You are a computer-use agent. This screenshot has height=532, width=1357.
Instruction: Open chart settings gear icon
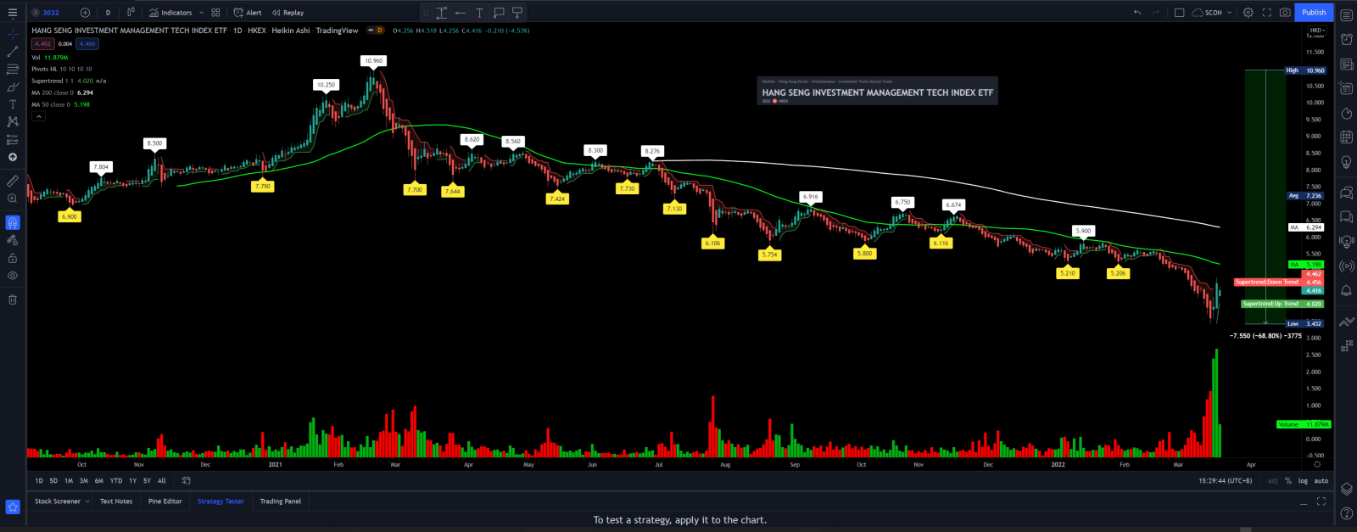pos(1248,13)
